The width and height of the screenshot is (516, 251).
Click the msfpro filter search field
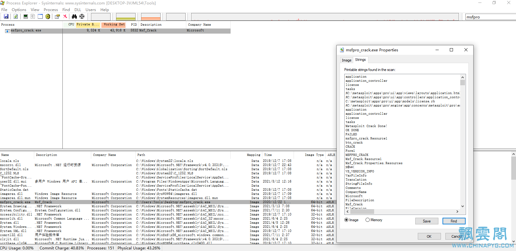(490, 17)
